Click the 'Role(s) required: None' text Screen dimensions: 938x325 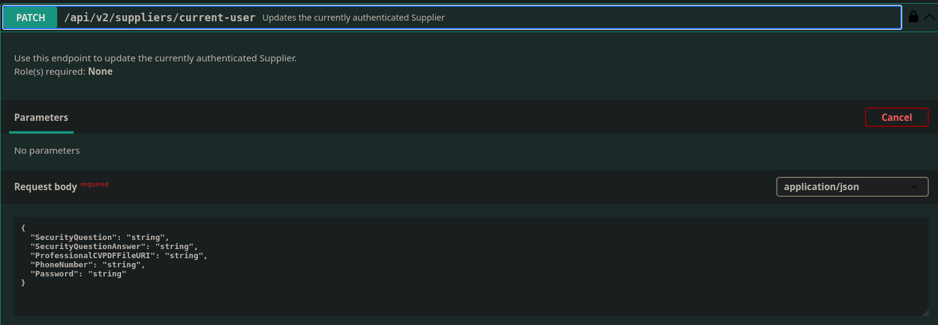point(63,71)
